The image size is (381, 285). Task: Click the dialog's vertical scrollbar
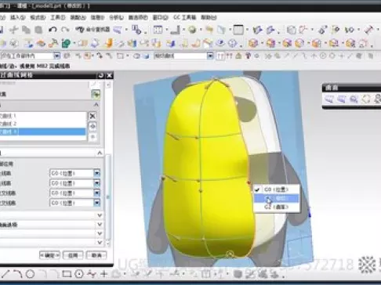pyautogui.click(x=108, y=198)
